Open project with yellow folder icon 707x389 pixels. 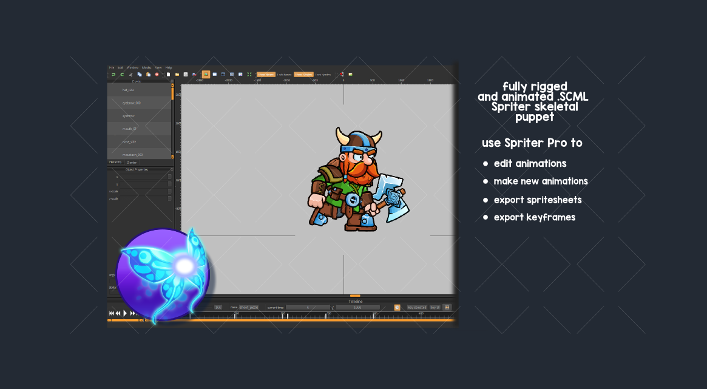[x=177, y=75]
